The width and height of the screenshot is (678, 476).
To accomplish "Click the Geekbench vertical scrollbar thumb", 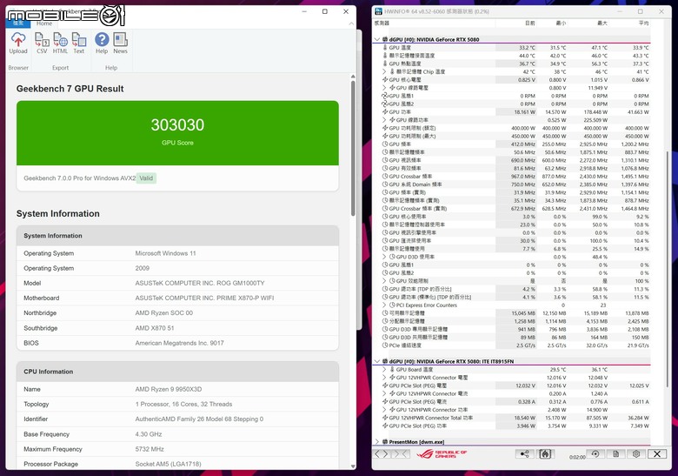I will 353,149.
